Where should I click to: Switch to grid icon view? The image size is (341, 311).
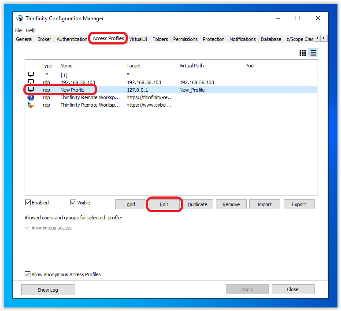point(303,53)
